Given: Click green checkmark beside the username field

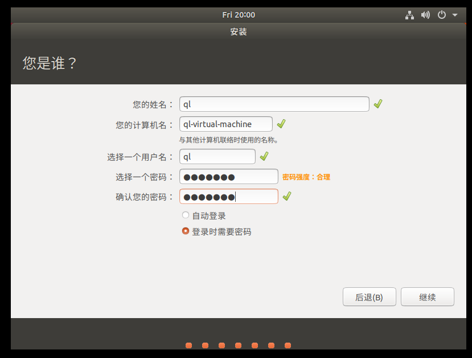Looking at the screenshot, I should [264, 156].
